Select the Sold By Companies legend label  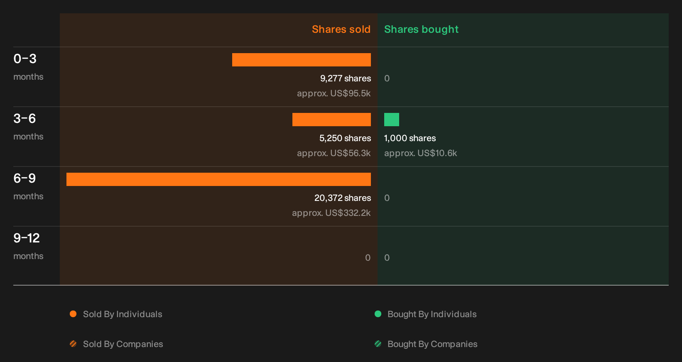coord(123,344)
